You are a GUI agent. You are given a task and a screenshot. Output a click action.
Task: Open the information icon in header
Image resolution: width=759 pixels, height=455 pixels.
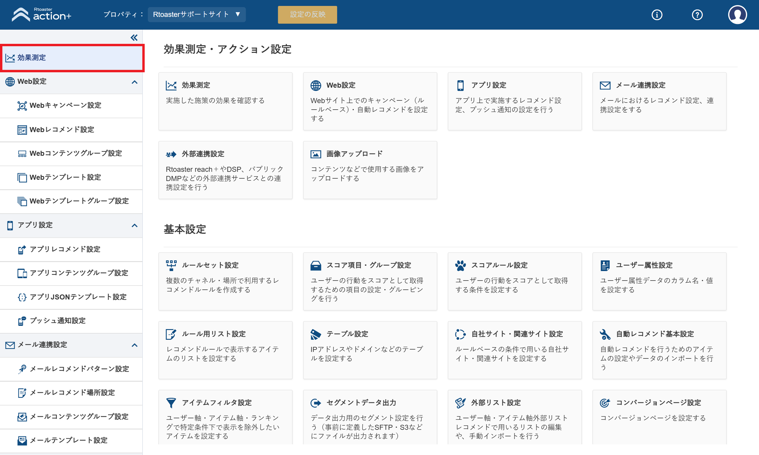pos(656,15)
